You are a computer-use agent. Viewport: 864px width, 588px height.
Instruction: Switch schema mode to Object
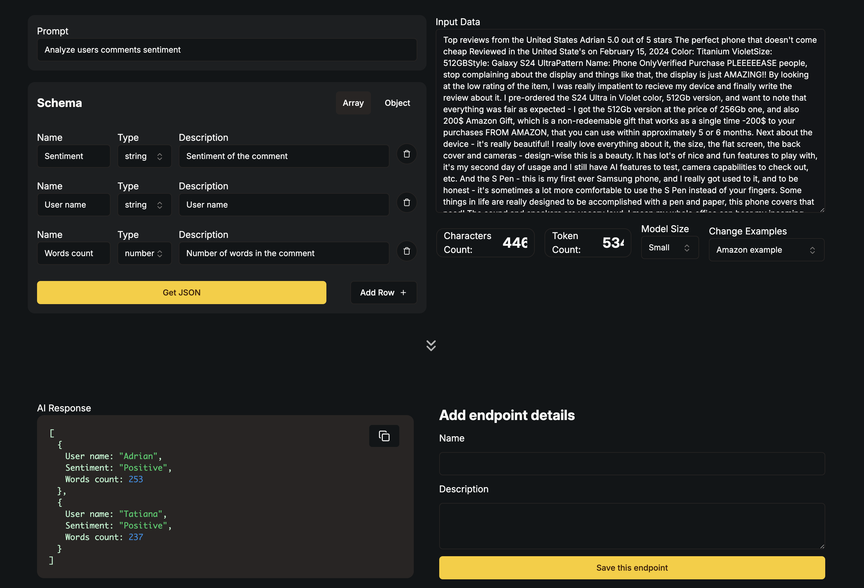point(397,103)
